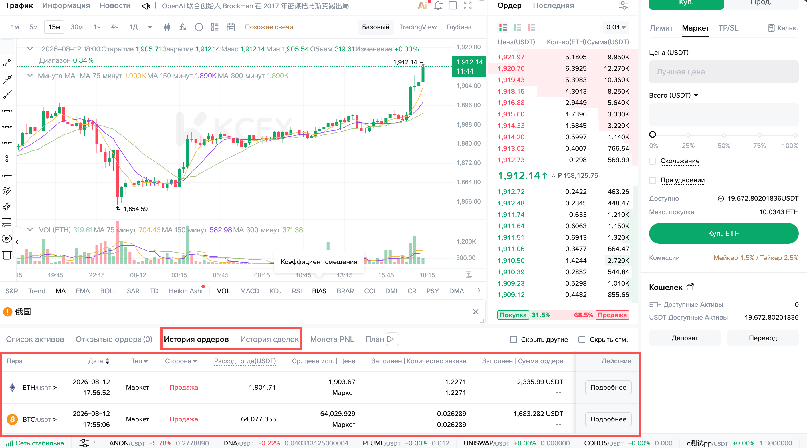Open the fx indicators icon
The height and width of the screenshot is (448, 807).
tap(183, 27)
